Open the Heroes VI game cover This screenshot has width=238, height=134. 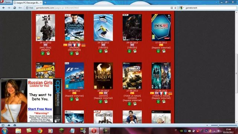click(x=103, y=76)
